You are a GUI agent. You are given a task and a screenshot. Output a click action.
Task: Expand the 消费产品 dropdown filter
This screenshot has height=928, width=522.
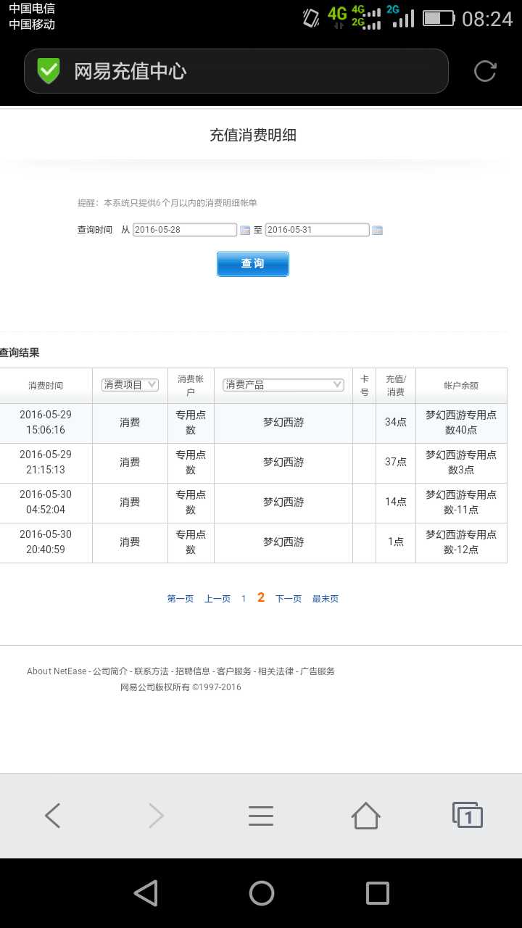[283, 385]
